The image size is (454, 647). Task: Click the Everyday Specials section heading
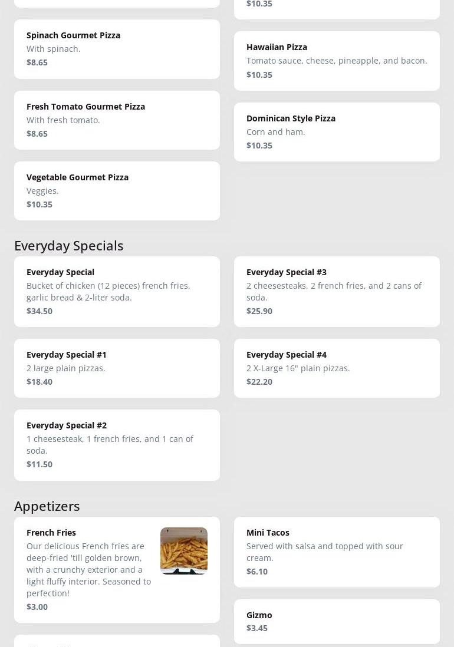coord(69,246)
